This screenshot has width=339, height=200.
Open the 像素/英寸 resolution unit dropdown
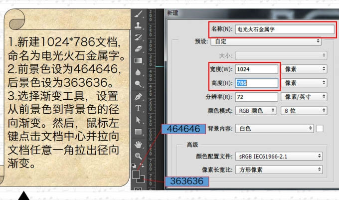[x=304, y=97]
